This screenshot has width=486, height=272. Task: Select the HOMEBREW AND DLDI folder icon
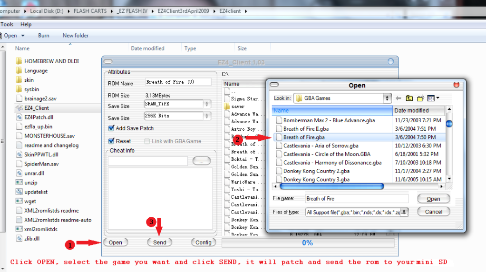(x=19, y=61)
